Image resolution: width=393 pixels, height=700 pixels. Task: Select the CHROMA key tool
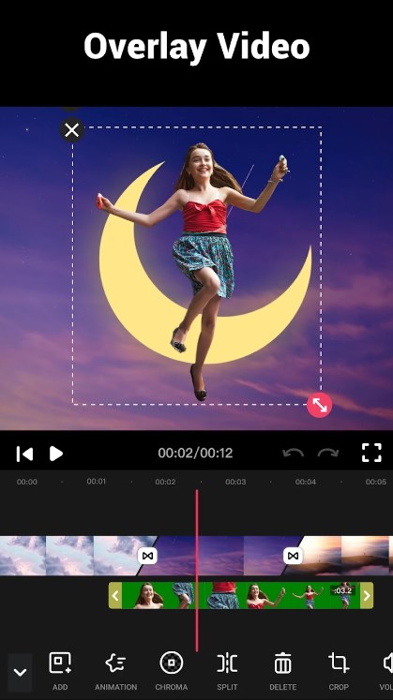(x=171, y=671)
